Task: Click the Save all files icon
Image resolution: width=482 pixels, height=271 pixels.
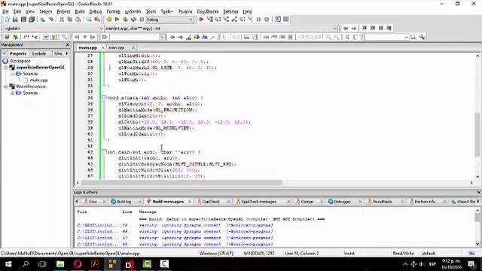Action: coord(32,20)
